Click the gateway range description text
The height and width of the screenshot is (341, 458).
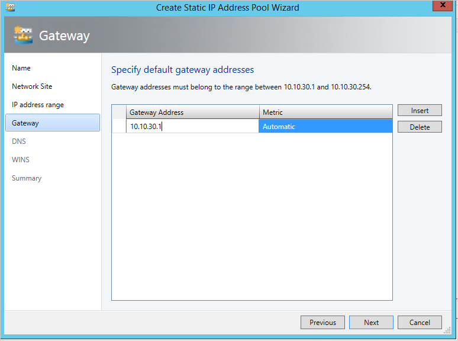click(241, 87)
